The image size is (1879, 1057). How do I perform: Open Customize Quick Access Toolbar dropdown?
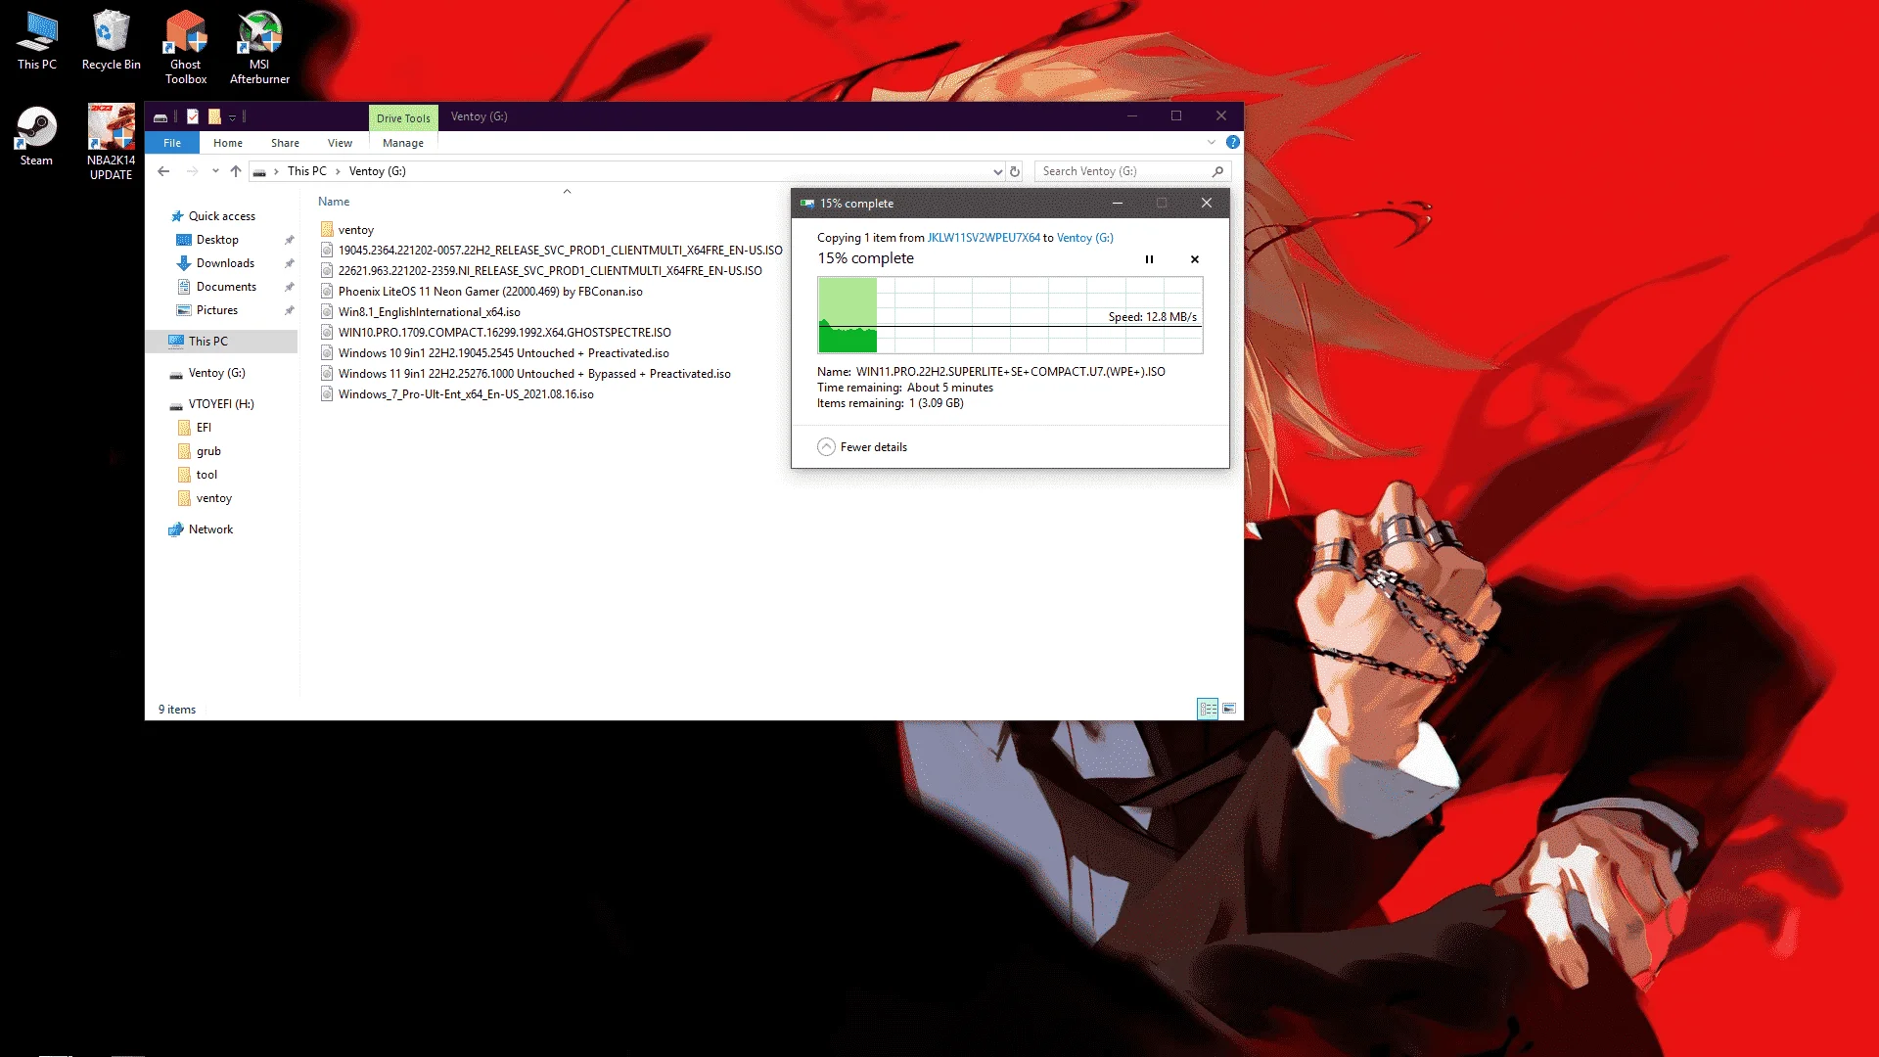(x=233, y=117)
